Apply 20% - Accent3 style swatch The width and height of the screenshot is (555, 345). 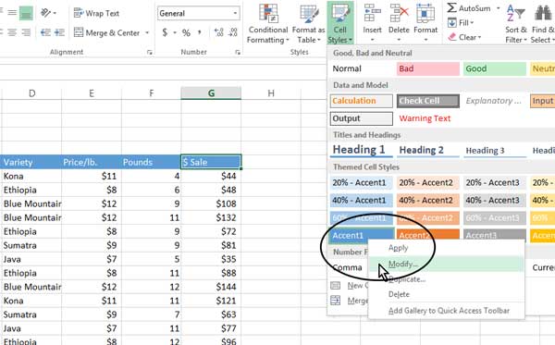coord(495,182)
